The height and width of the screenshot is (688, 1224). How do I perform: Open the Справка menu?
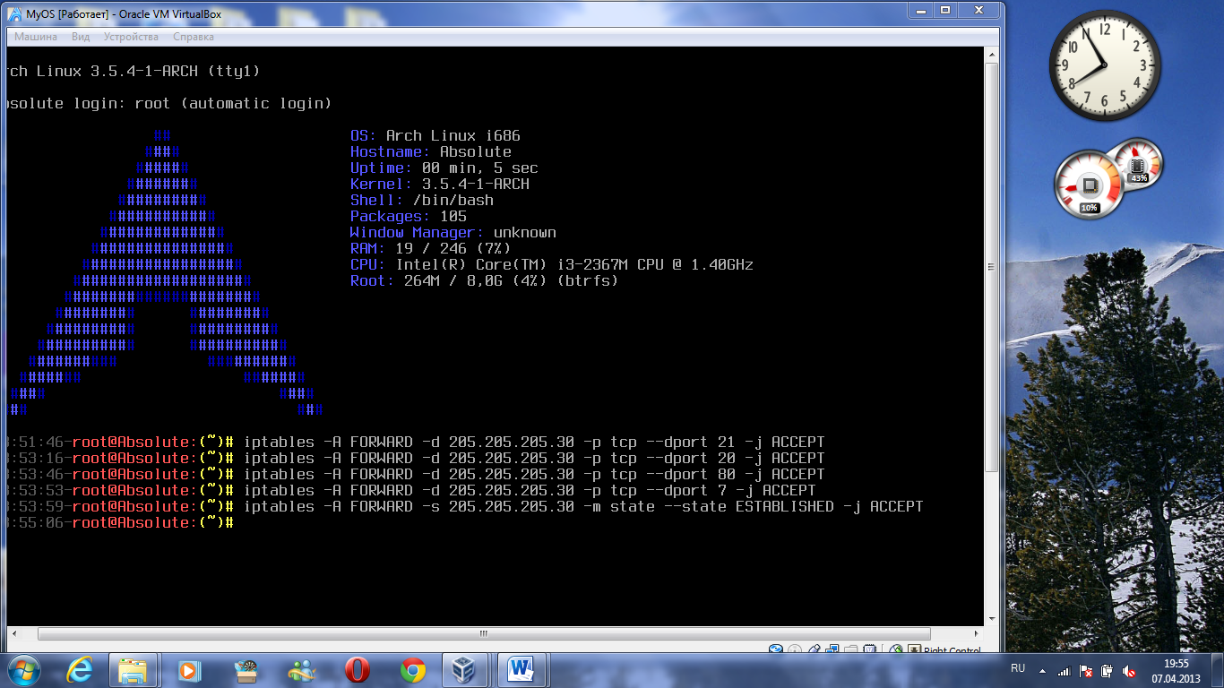tap(193, 37)
